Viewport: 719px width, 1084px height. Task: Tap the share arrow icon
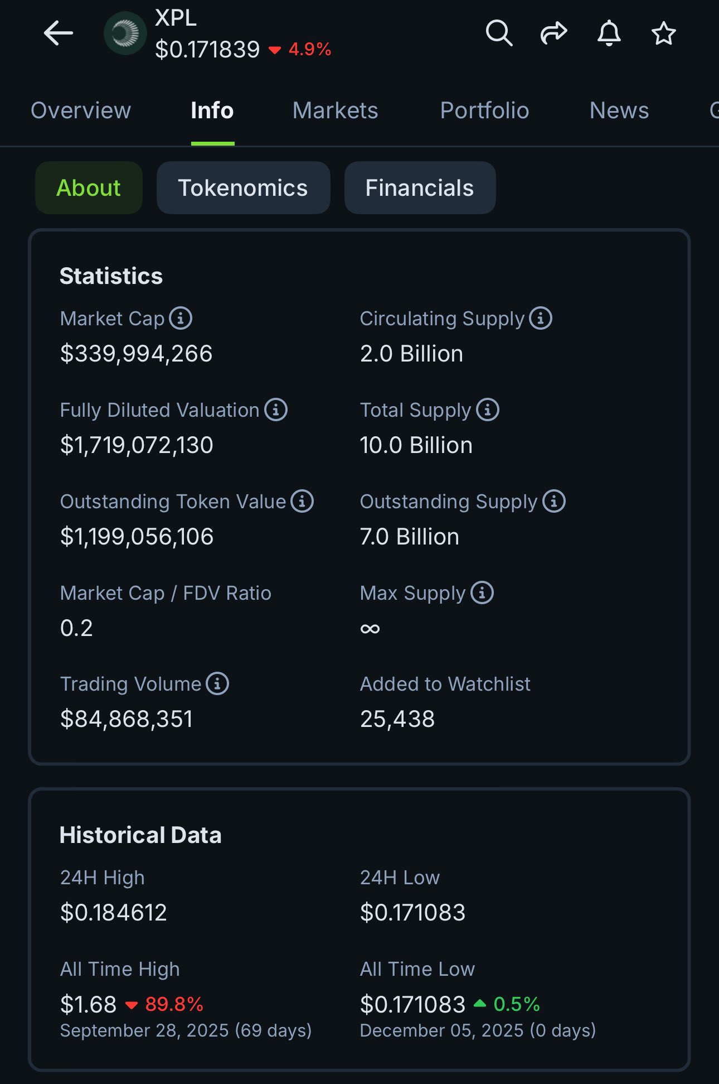coord(553,33)
